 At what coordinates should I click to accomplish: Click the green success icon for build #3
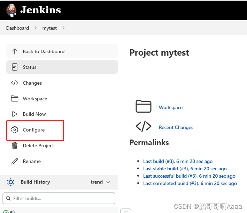click(6, 212)
